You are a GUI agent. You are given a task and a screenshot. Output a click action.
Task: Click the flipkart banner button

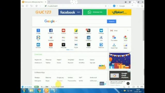pos(119,12)
